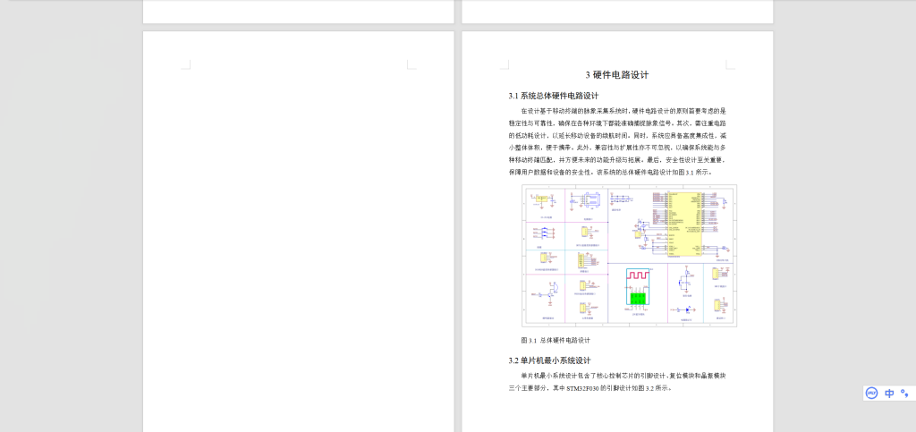Screen dimensions: 916x432
Task: Click the line starting "小整体体积，便于携带"
Action: pyautogui.click(x=617, y=148)
